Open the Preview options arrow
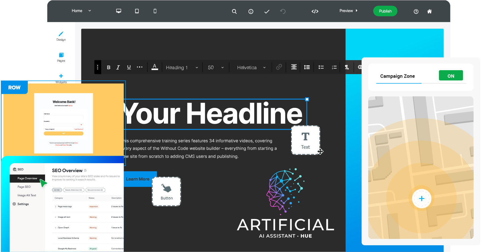The height and width of the screenshot is (252, 481). point(357,11)
